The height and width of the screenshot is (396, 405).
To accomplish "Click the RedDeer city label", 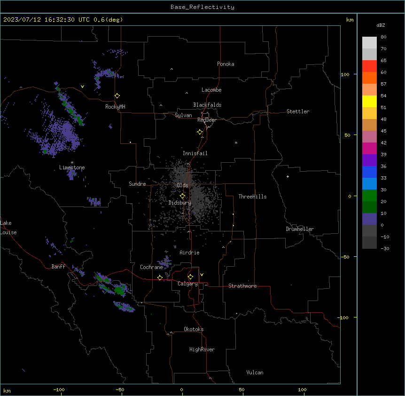I will (207, 120).
